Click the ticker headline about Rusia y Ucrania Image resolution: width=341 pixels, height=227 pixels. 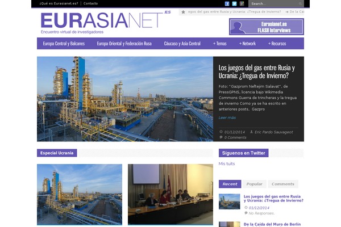point(234,12)
